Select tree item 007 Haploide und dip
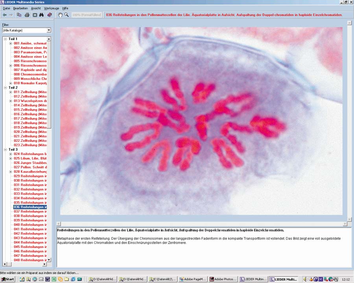The image size is (354, 283). (30, 70)
